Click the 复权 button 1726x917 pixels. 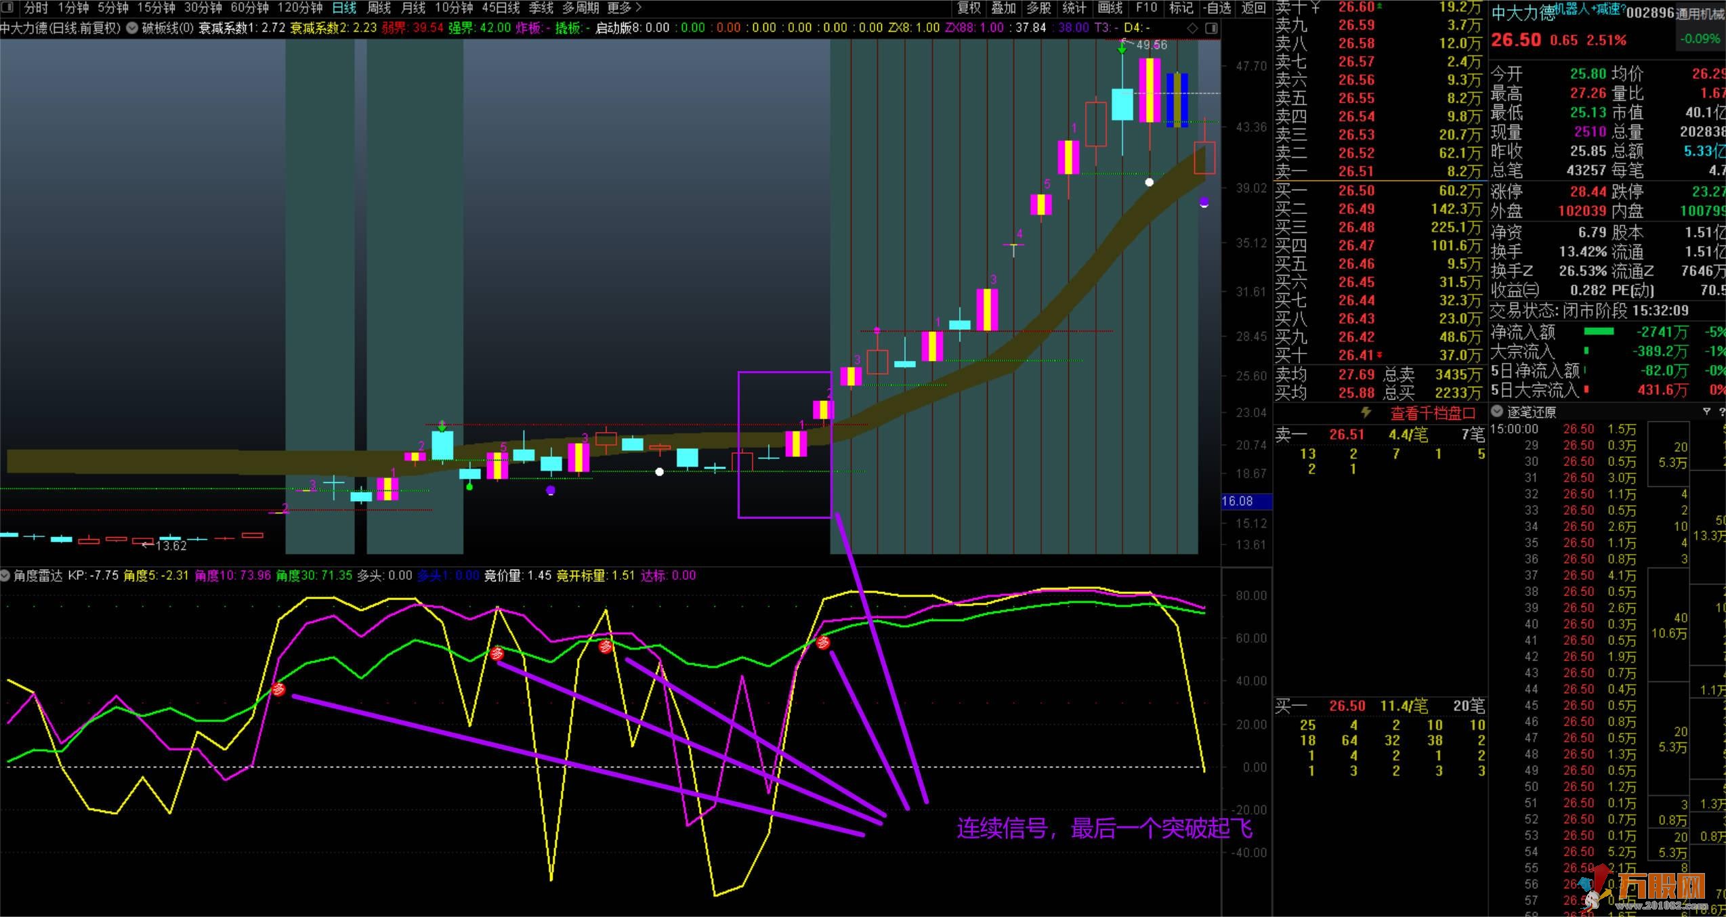tap(969, 8)
